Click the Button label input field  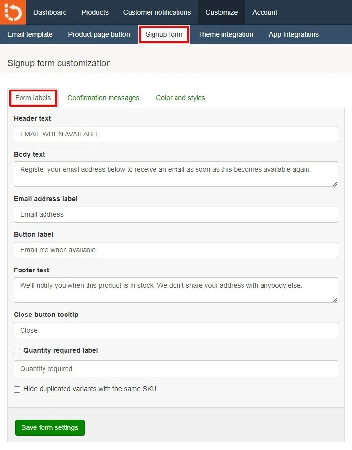pyautogui.click(x=176, y=250)
